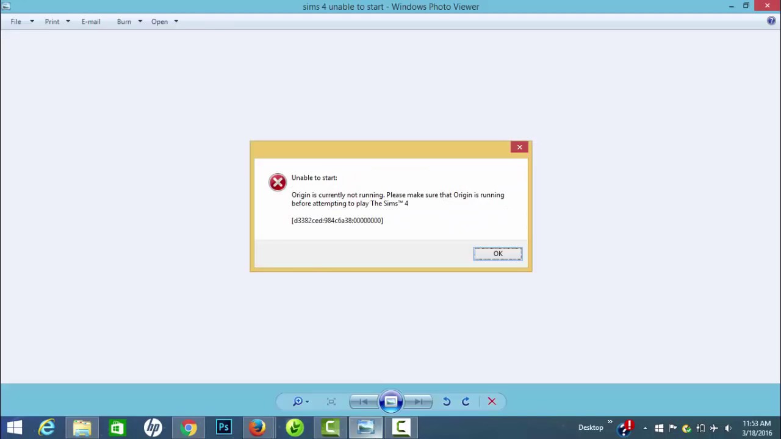Screen dimensions: 781x439
Task: Click airplane mode network icon
Action: pos(714,428)
